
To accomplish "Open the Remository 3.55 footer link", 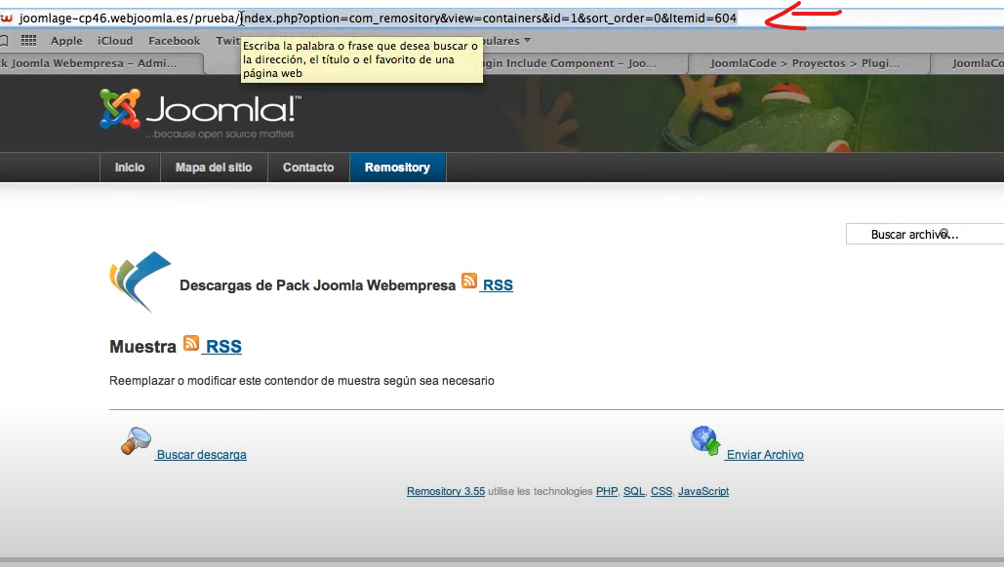I will tap(446, 491).
